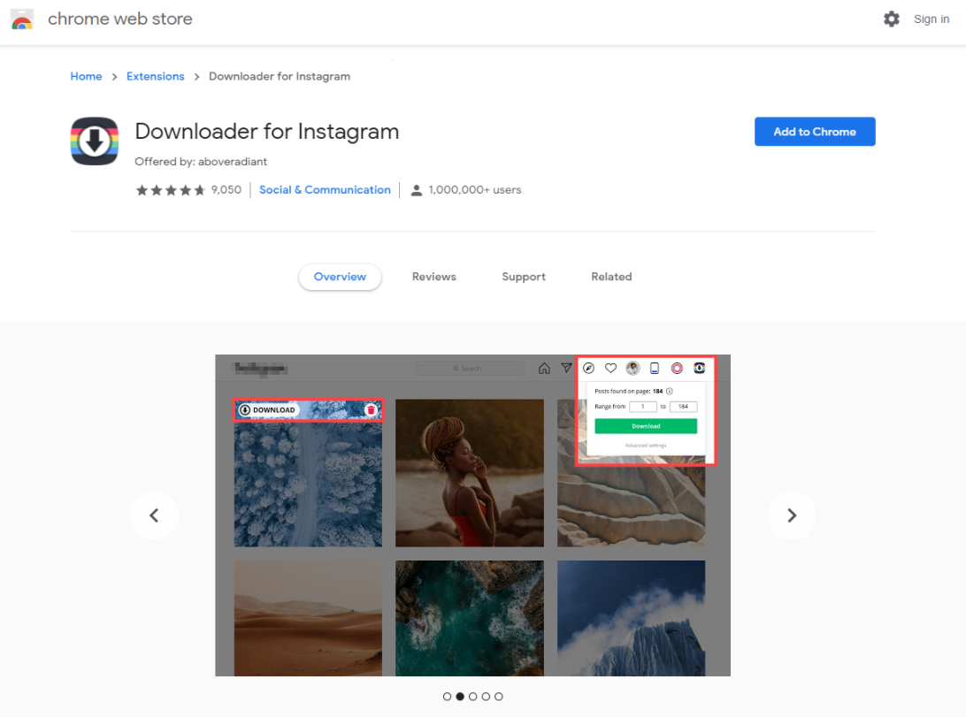
Task: Click the teal ocean rocks aerial photo
Action: [470, 618]
